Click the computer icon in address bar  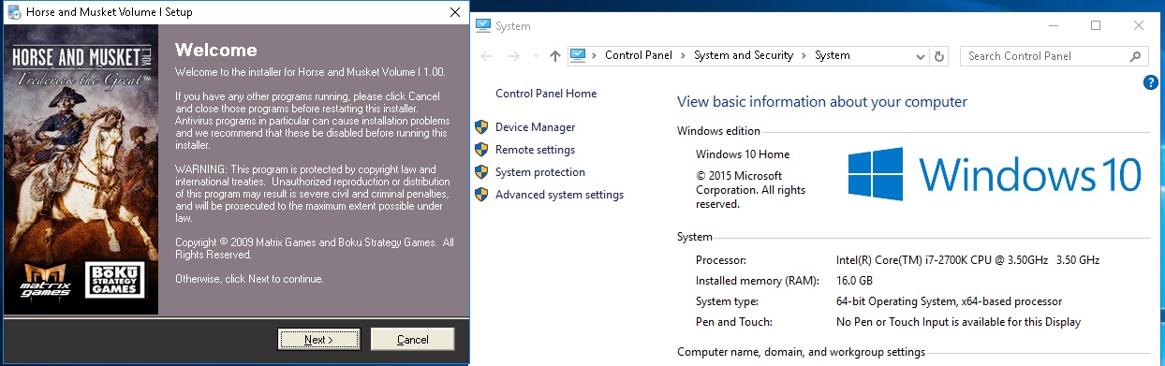tap(578, 55)
